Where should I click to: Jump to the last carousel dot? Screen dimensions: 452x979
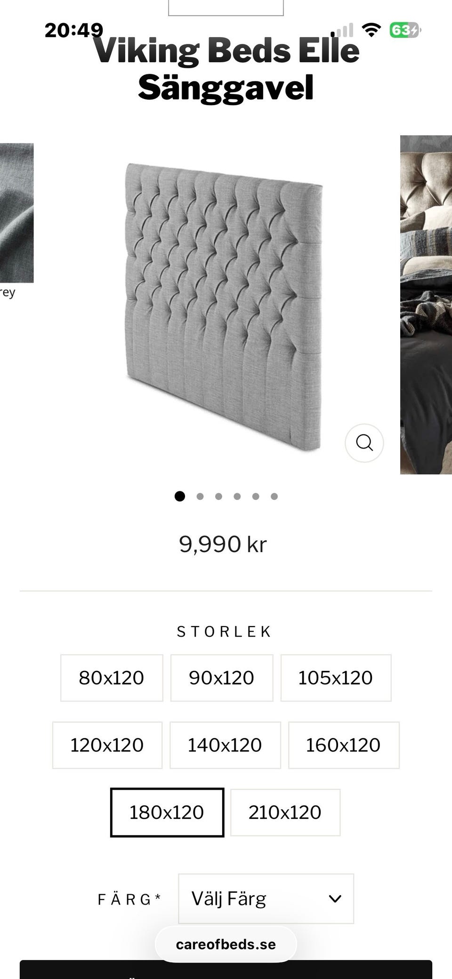(x=274, y=496)
